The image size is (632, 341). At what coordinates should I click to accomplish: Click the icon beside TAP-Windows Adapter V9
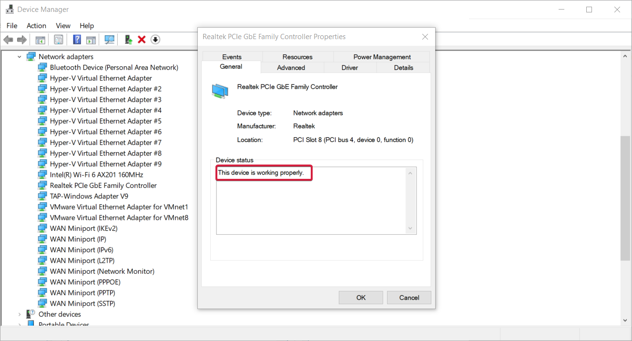pyautogui.click(x=42, y=196)
